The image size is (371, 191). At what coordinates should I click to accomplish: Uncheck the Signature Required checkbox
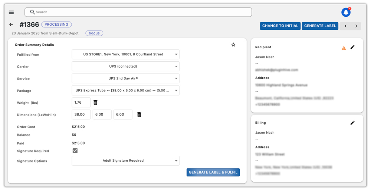pyautogui.click(x=75, y=151)
